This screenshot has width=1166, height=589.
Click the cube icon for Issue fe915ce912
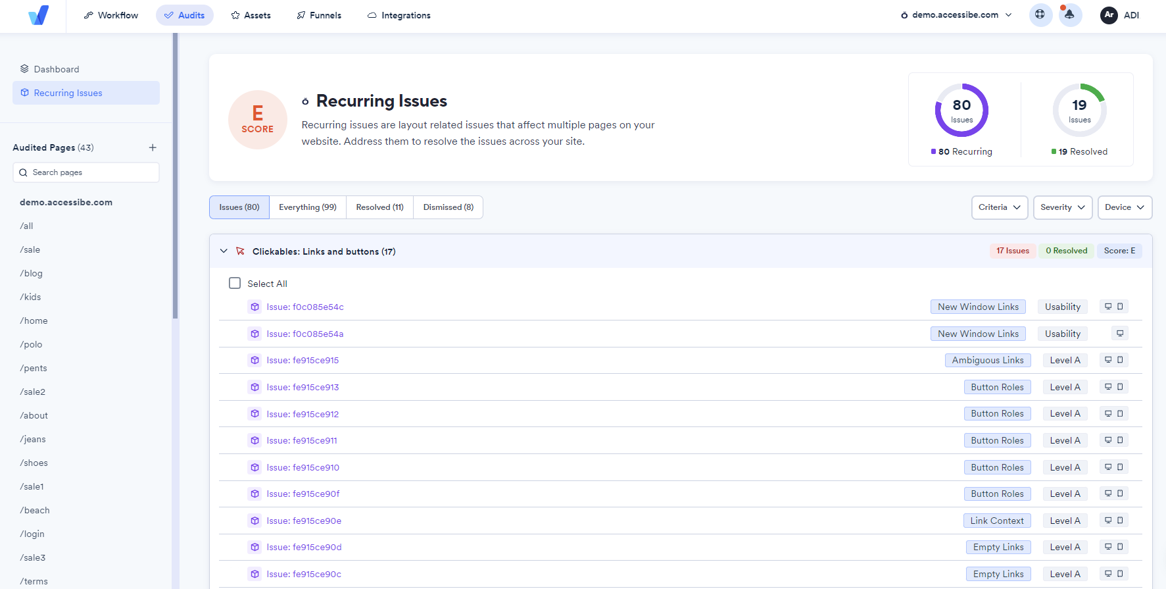255,414
